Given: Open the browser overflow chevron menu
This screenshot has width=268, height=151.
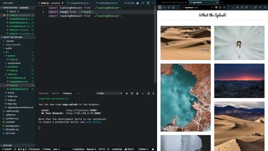Looking at the screenshot, I should pos(260,8).
